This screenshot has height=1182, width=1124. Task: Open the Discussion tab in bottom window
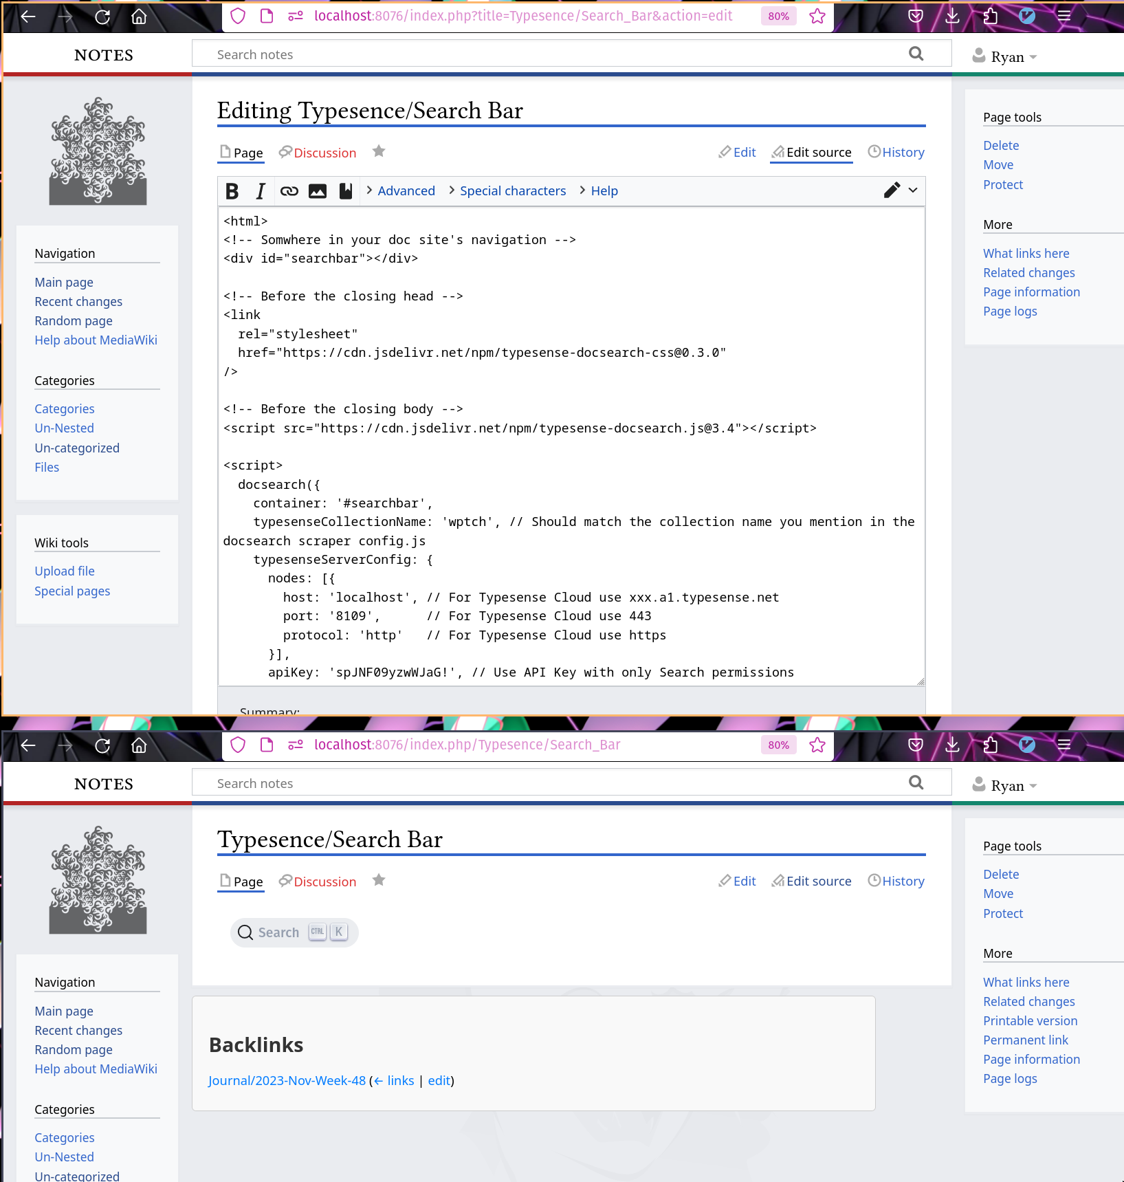coord(318,882)
